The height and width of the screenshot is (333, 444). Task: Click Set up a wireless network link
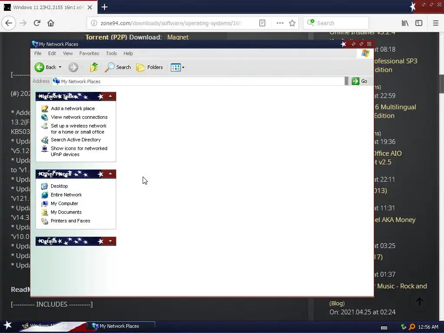(x=79, y=129)
